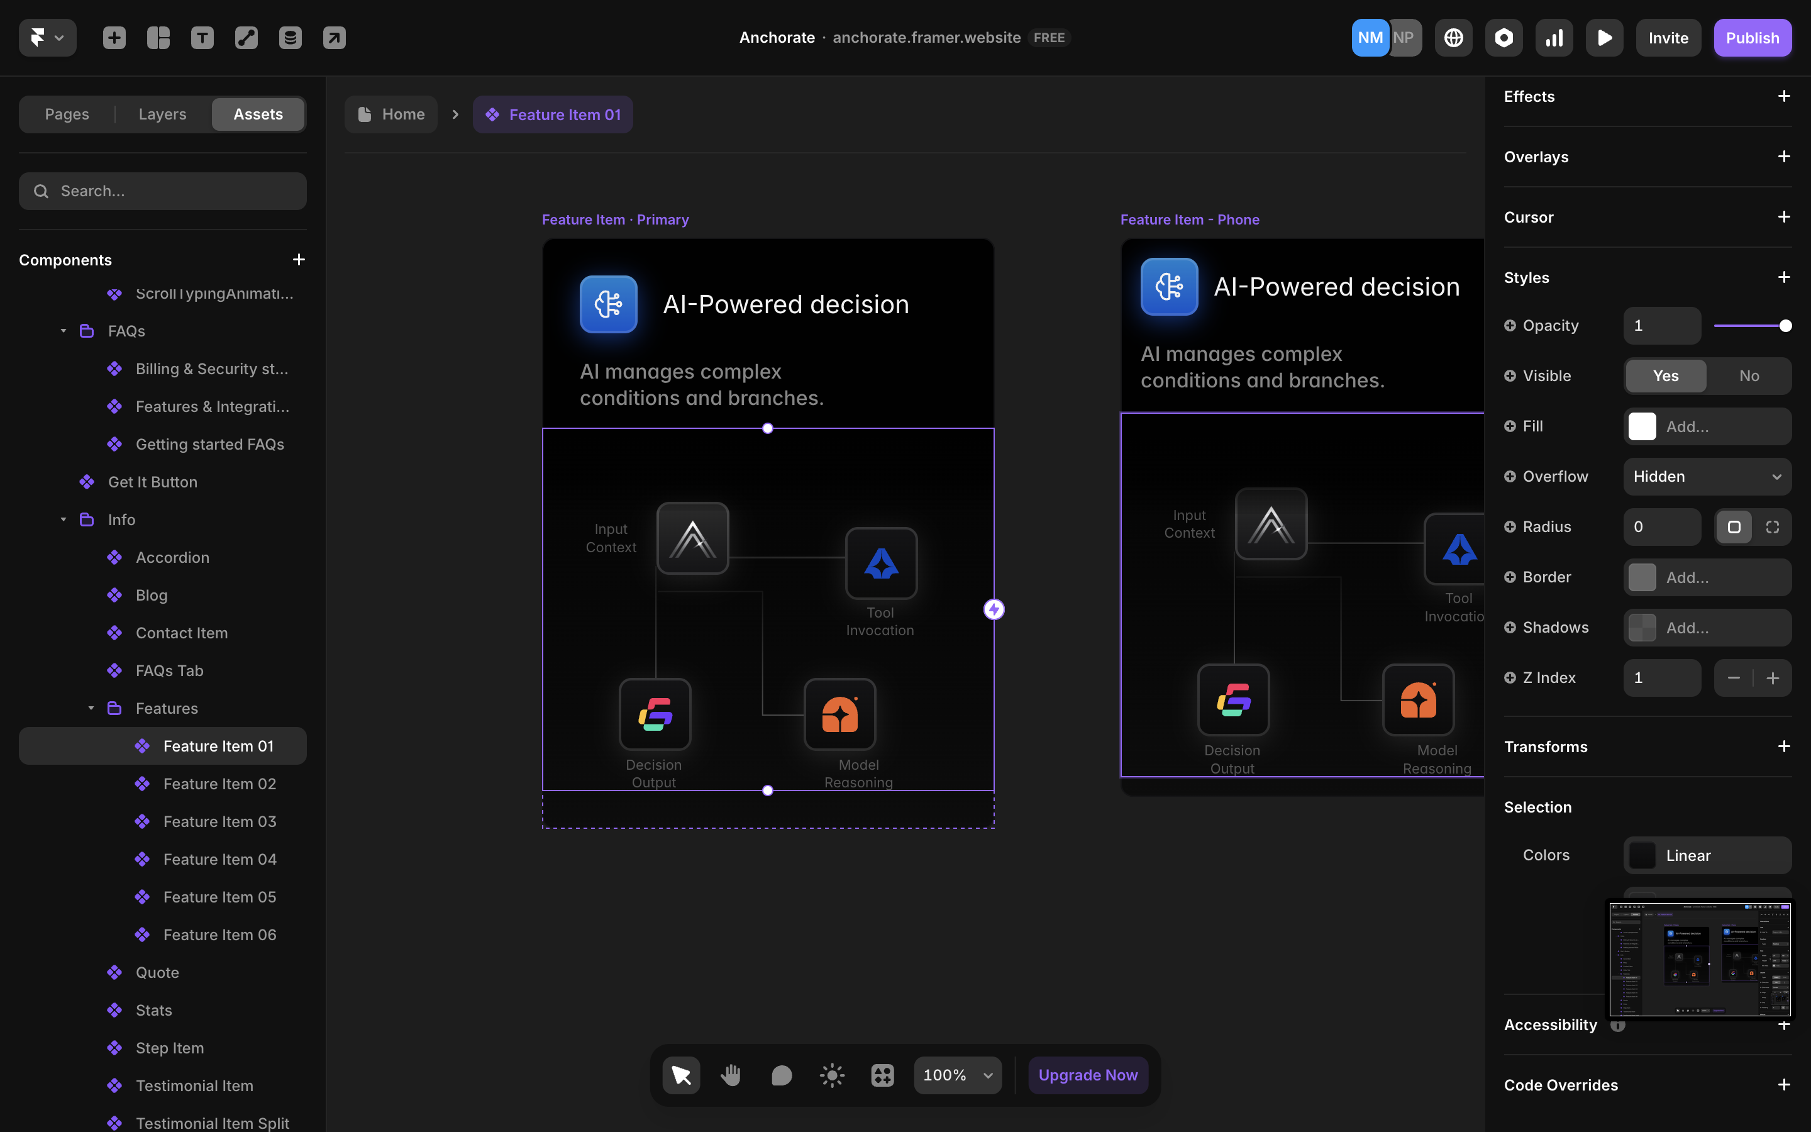Screen dimensions: 1811x1132
Task: Open the CMS database icon
Action: tap(291, 38)
